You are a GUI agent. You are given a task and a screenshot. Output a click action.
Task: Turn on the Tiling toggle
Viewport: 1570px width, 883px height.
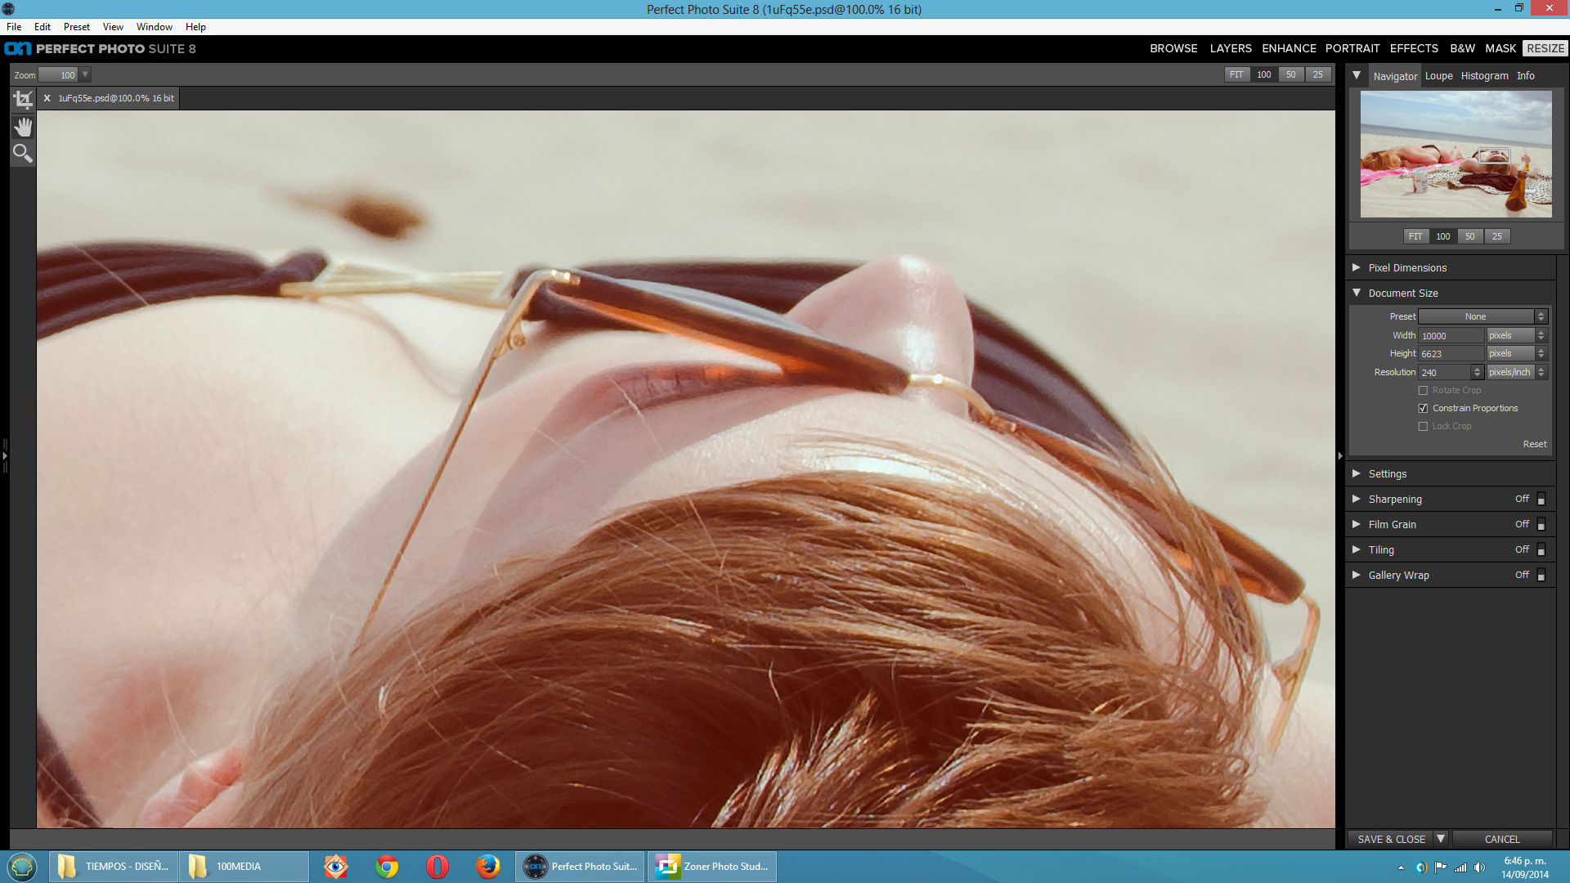(1541, 549)
